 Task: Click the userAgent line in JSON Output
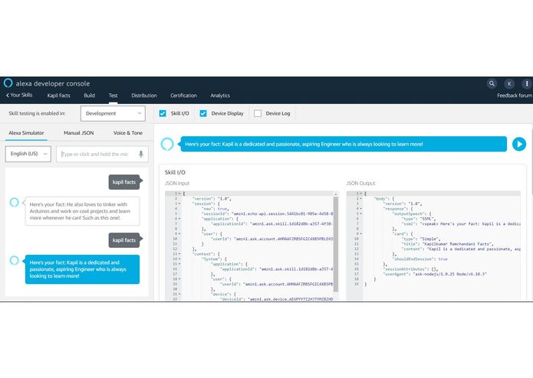pyautogui.click(x=435, y=274)
